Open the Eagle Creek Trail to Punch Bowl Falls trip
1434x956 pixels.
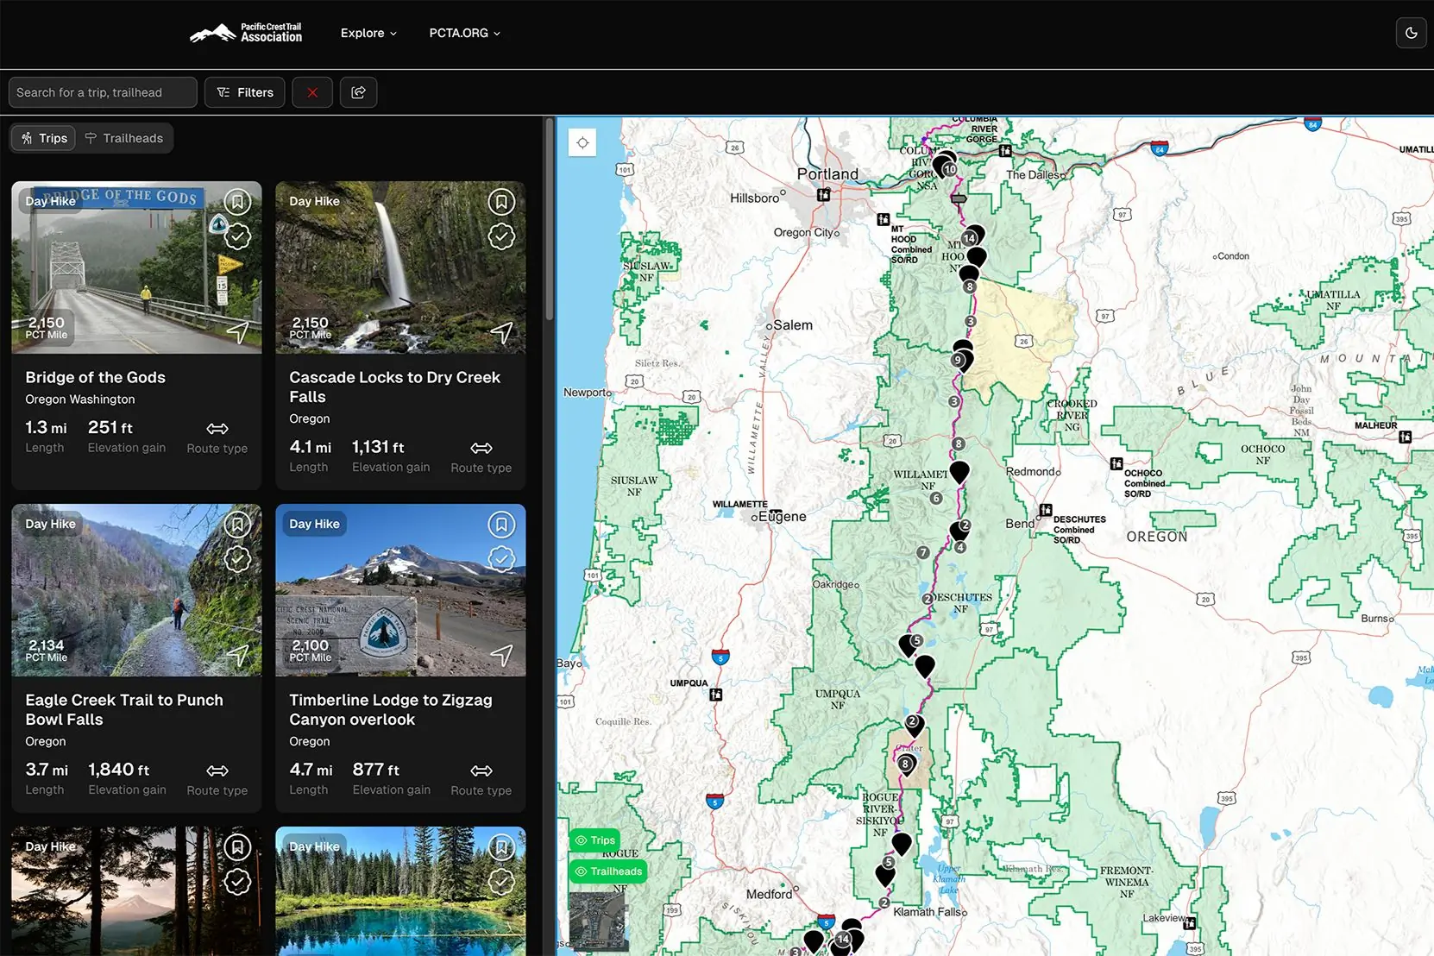pyautogui.click(x=123, y=709)
